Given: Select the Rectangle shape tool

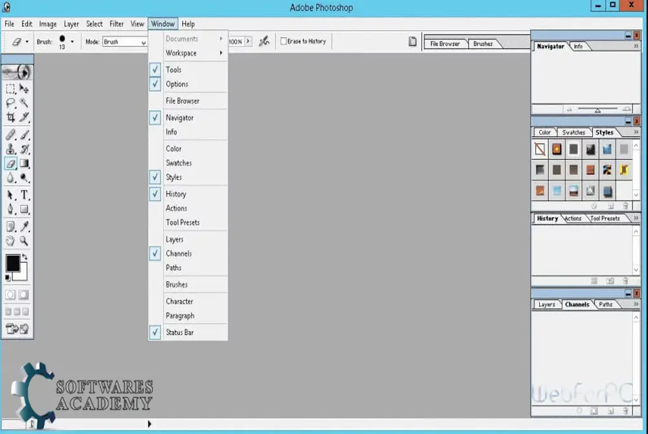Looking at the screenshot, I should (24, 209).
